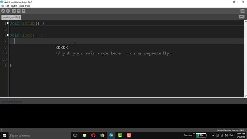Screen dimensions: 247x139
Task: Close the Arduino window
Action: click(x=243, y=2)
